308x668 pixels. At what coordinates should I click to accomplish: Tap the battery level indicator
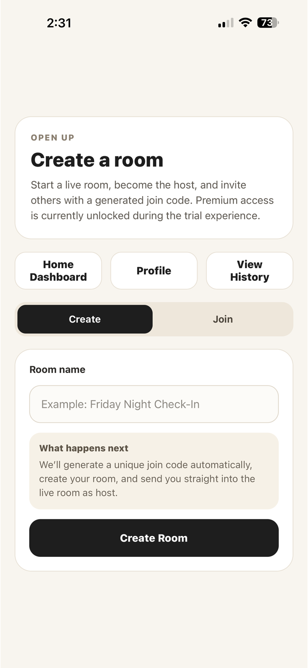click(x=268, y=22)
